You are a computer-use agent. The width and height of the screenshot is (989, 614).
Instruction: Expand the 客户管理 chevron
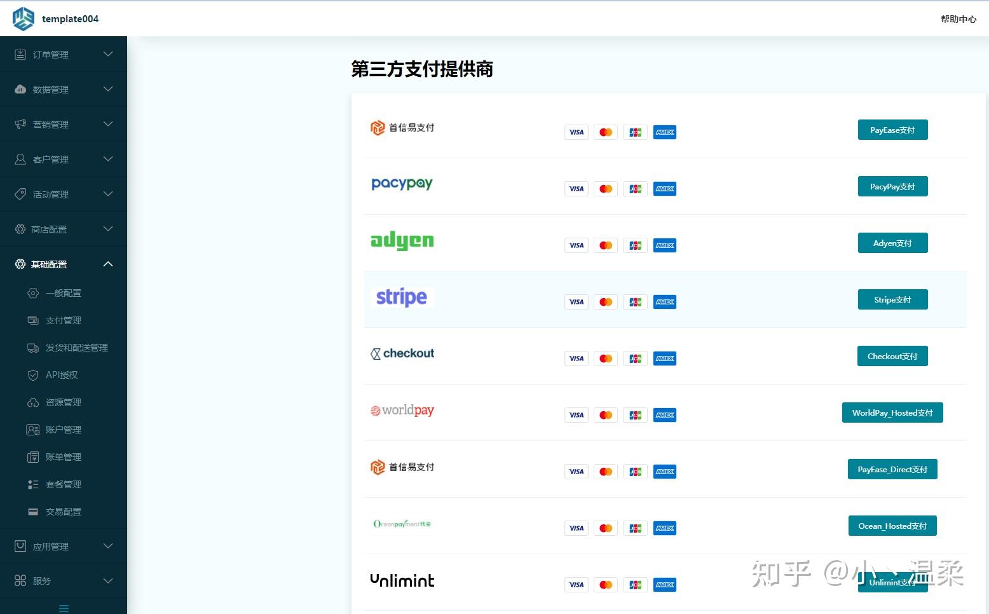108,159
